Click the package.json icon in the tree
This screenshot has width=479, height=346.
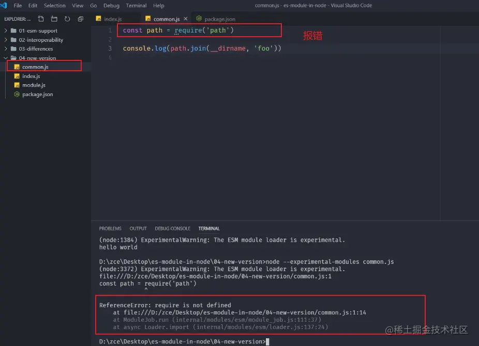tap(17, 94)
